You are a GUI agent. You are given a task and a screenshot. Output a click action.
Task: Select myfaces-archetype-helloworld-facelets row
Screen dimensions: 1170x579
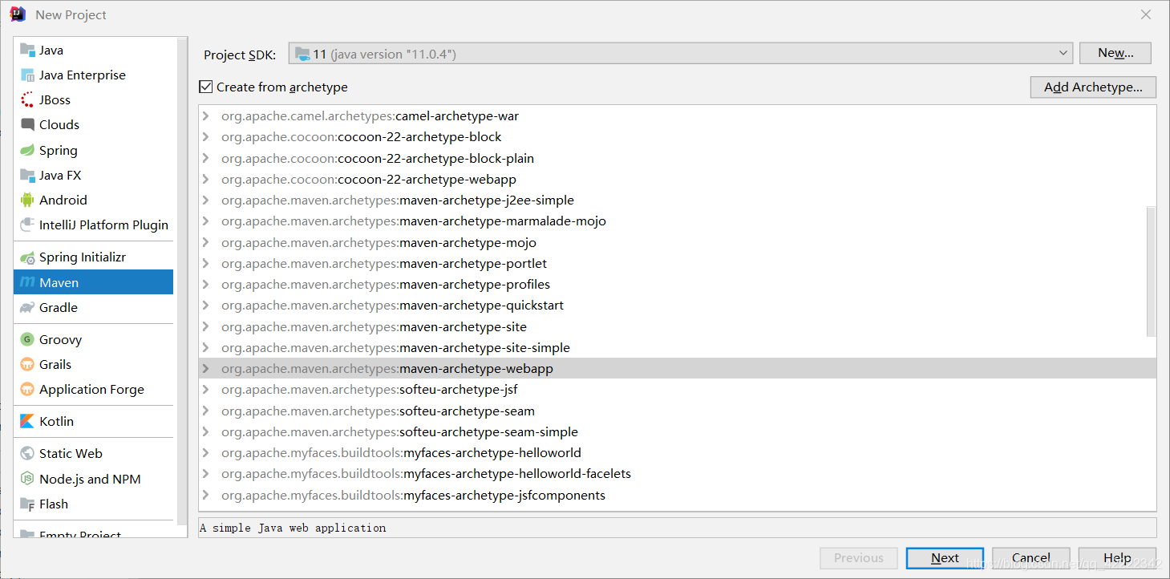[678, 474]
